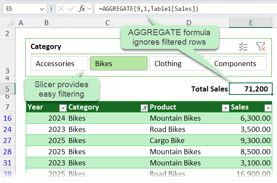Click the Cancel X icon in formula bar

click(x=62, y=8)
